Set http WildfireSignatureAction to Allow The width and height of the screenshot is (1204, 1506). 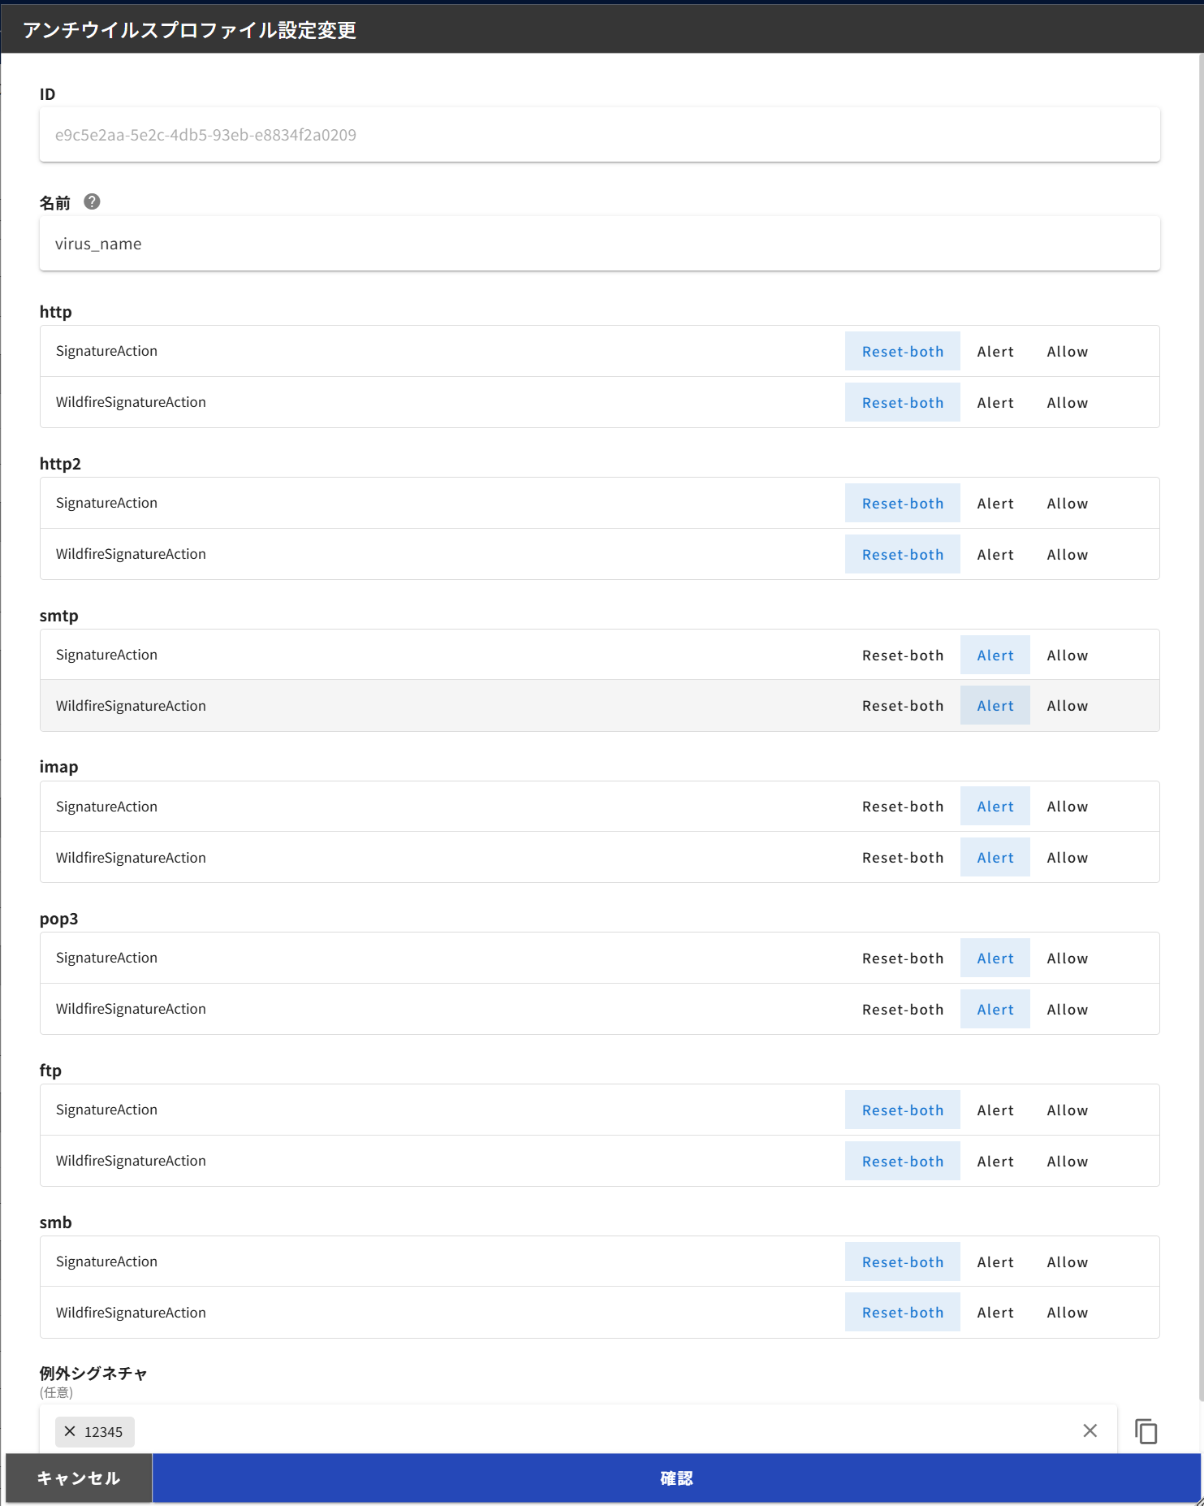click(x=1067, y=403)
